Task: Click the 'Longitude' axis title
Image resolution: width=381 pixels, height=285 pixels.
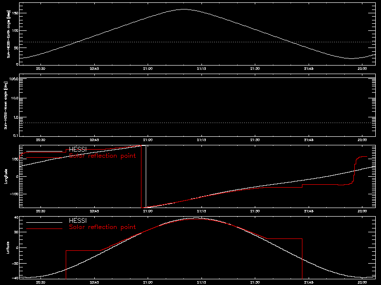Action: point(6,176)
